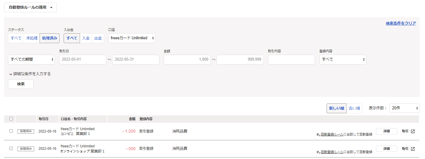
Task: Click 取引日 column header
Action: click(x=44, y=119)
